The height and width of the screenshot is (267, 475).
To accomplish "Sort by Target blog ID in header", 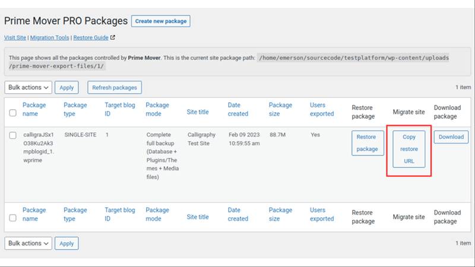I will 120,109.
